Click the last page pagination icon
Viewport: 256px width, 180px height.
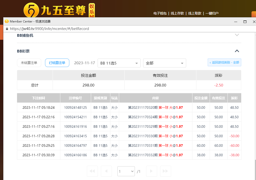165,171
